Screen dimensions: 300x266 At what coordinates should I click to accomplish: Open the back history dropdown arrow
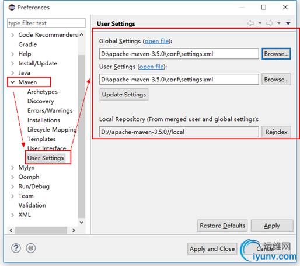(x=260, y=23)
